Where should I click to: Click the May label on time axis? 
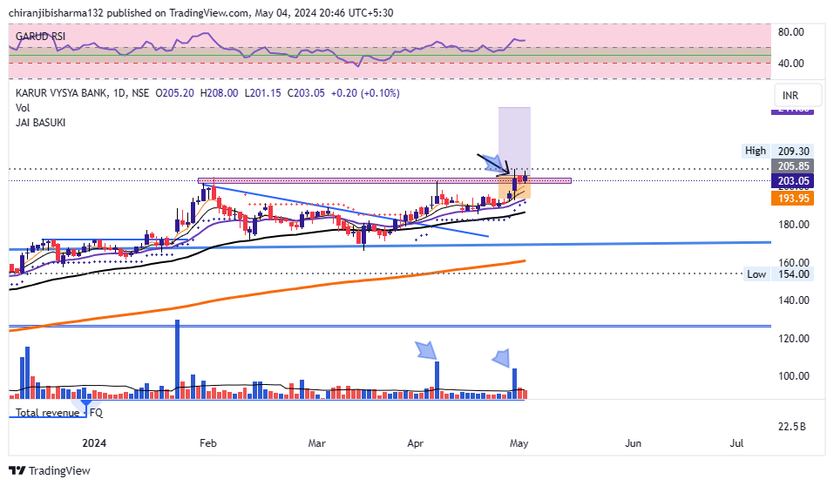click(x=519, y=443)
